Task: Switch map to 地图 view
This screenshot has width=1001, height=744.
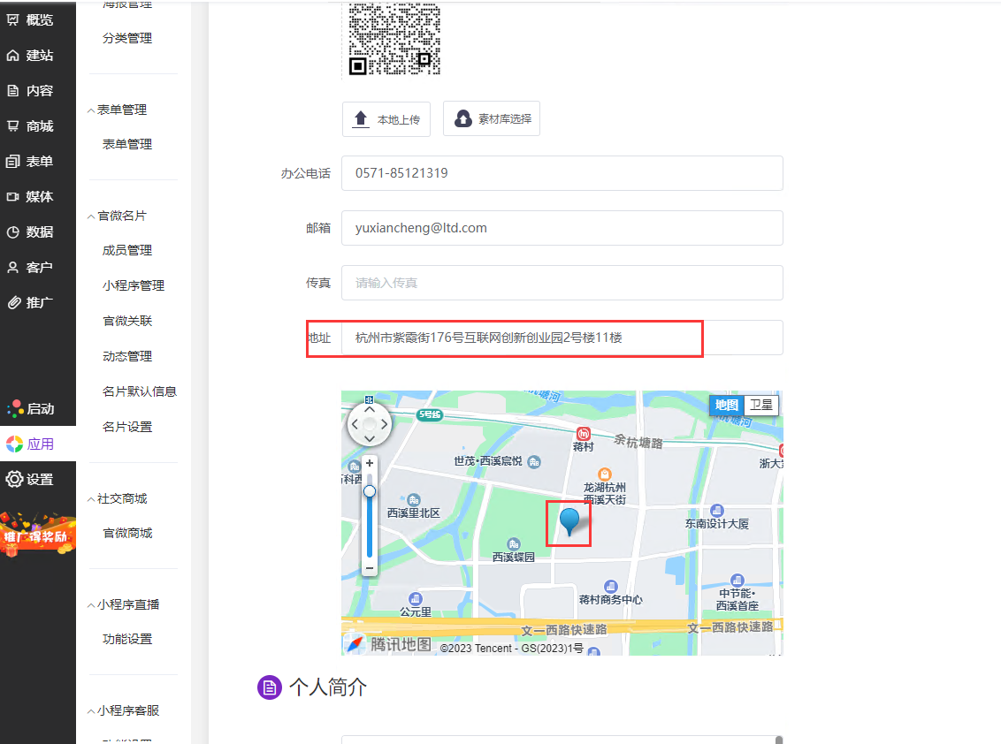Action: (x=727, y=405)
